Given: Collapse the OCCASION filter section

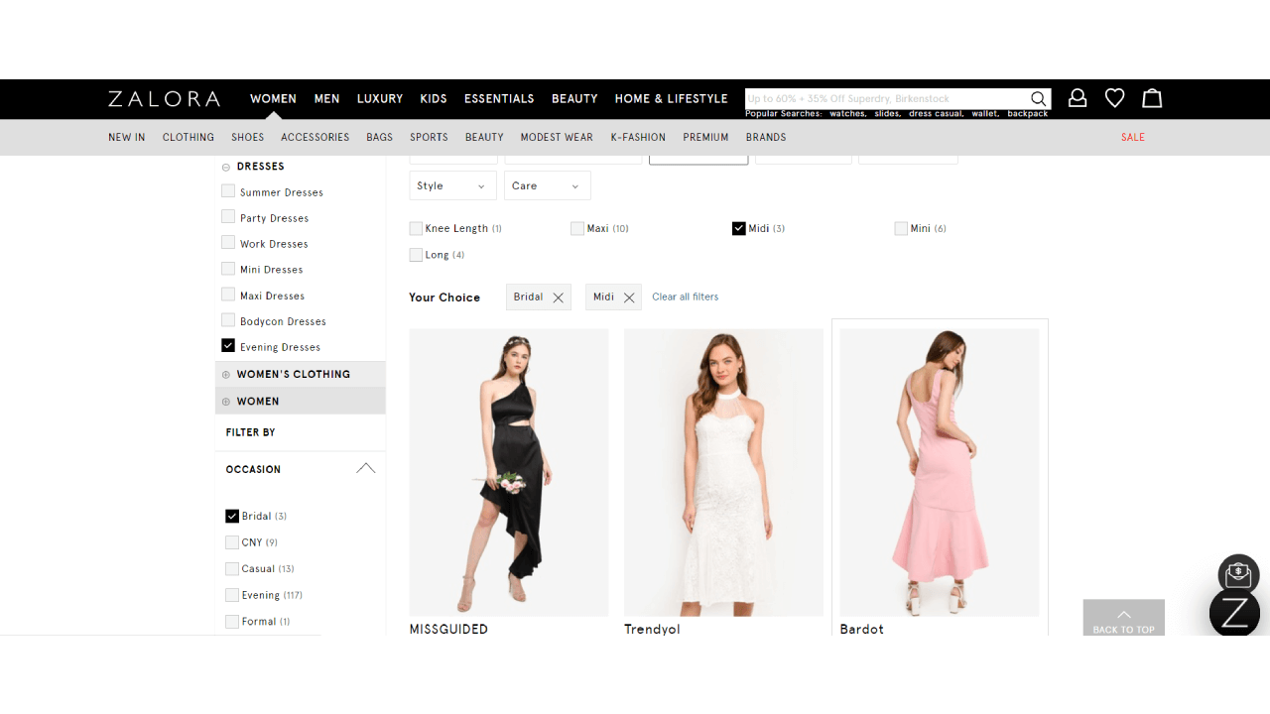Looking at the screenshot, I should [366, 468].
